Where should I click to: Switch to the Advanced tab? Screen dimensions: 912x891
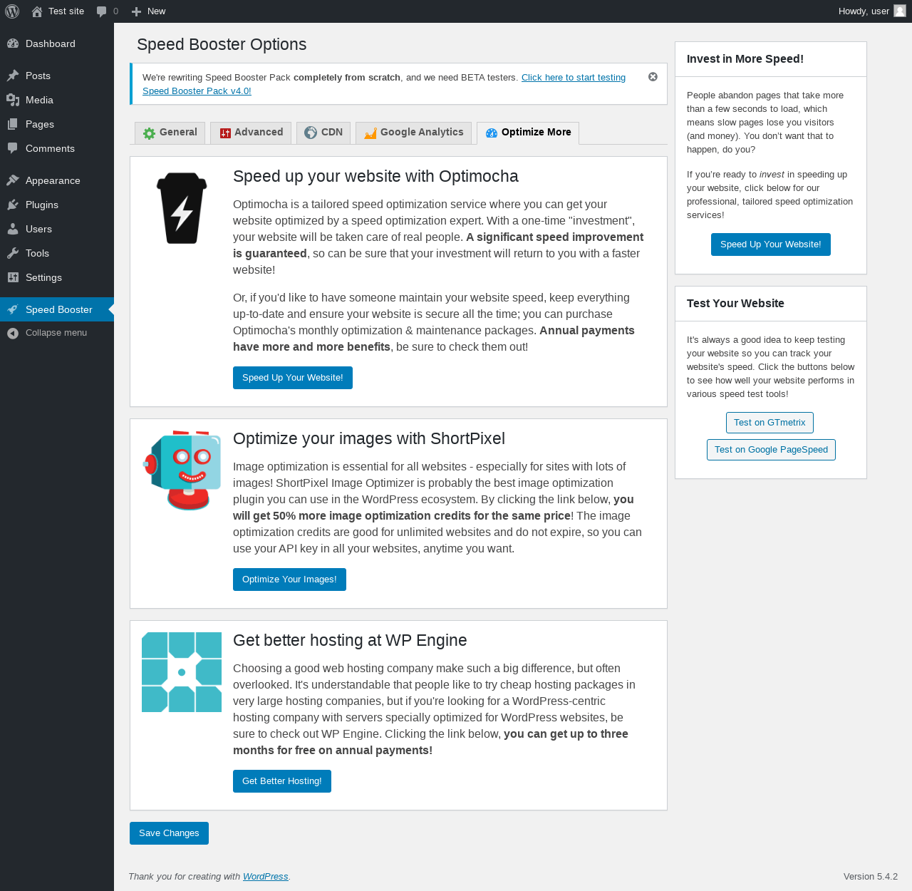coord(251,133)
